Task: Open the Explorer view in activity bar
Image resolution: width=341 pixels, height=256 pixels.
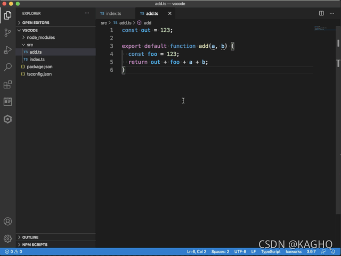Action: 7,15
